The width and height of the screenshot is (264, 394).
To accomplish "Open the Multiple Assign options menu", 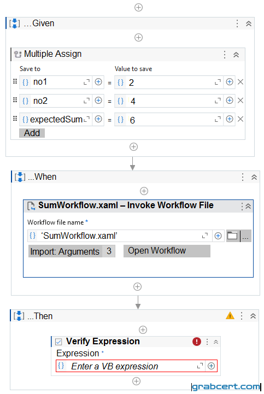I will [x=225, y=55].
